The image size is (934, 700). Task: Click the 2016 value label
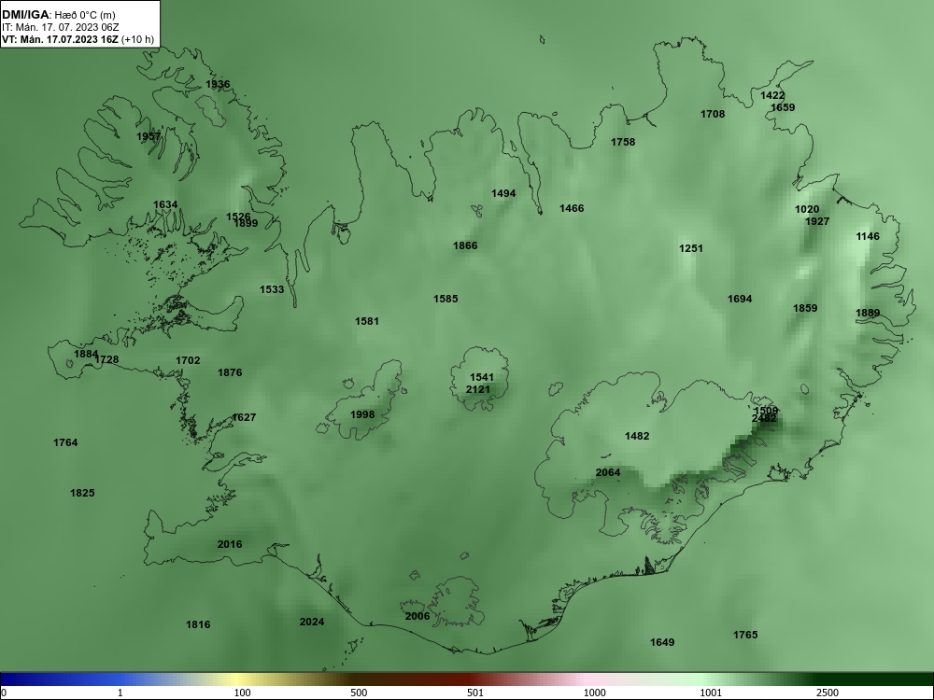point(230,545)
